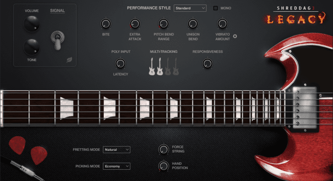The image size is (333, 181).
Task: Click the Bite knob
Action: click(x=106, y=24)
